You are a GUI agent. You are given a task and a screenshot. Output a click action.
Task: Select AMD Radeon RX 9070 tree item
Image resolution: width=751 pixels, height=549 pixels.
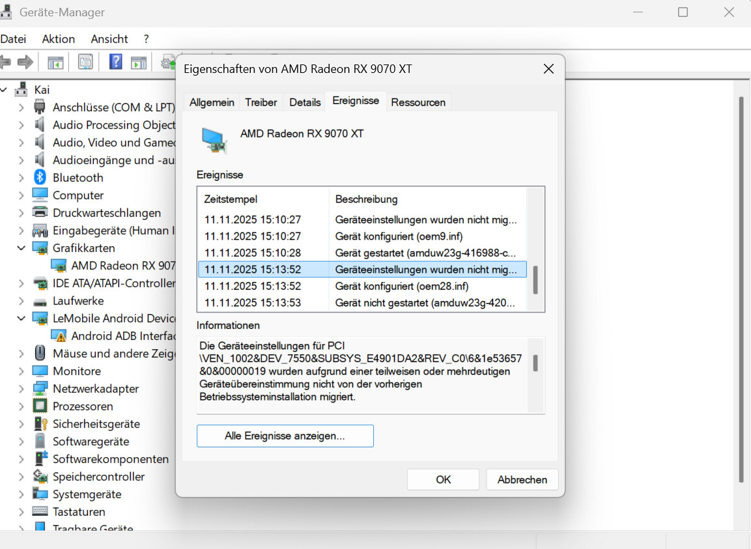coord(123,266)
